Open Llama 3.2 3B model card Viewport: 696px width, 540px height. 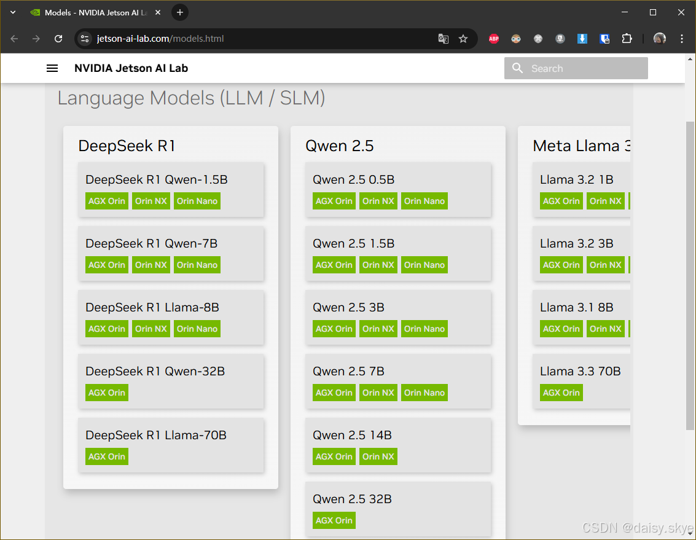click(x=582, y=254)
